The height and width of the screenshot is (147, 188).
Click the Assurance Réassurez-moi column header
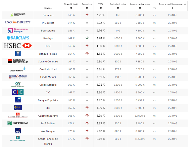(172, 5)
